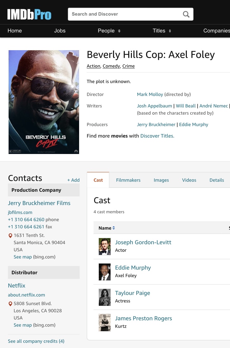Screen dimensions: 230x348
Task: Visit the jbfilms.com website link
Action: coord(20,212)
